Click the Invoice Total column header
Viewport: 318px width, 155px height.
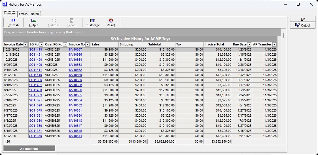click(x=218, y=44)
